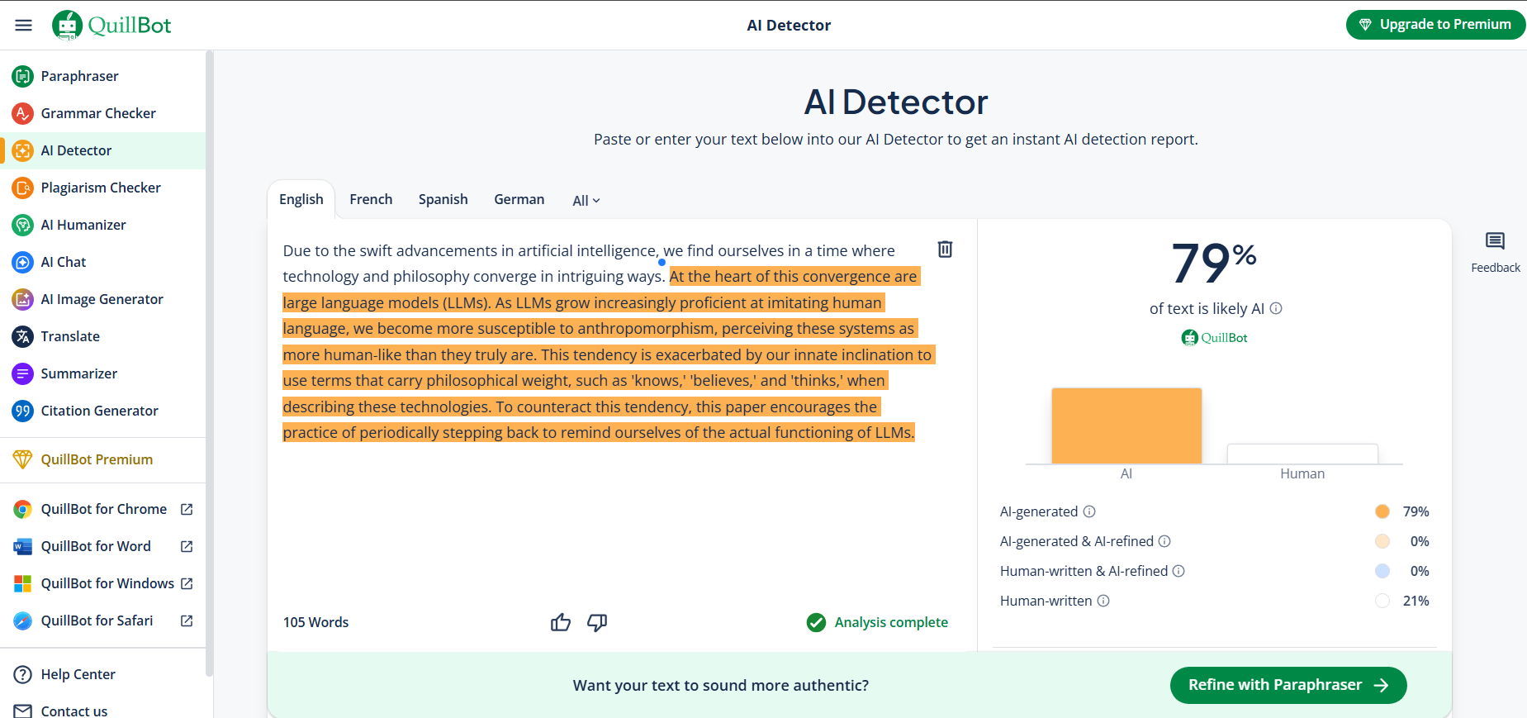1527x718 pixels.
Task: Switch to the English tab
Action: (301, 199)
